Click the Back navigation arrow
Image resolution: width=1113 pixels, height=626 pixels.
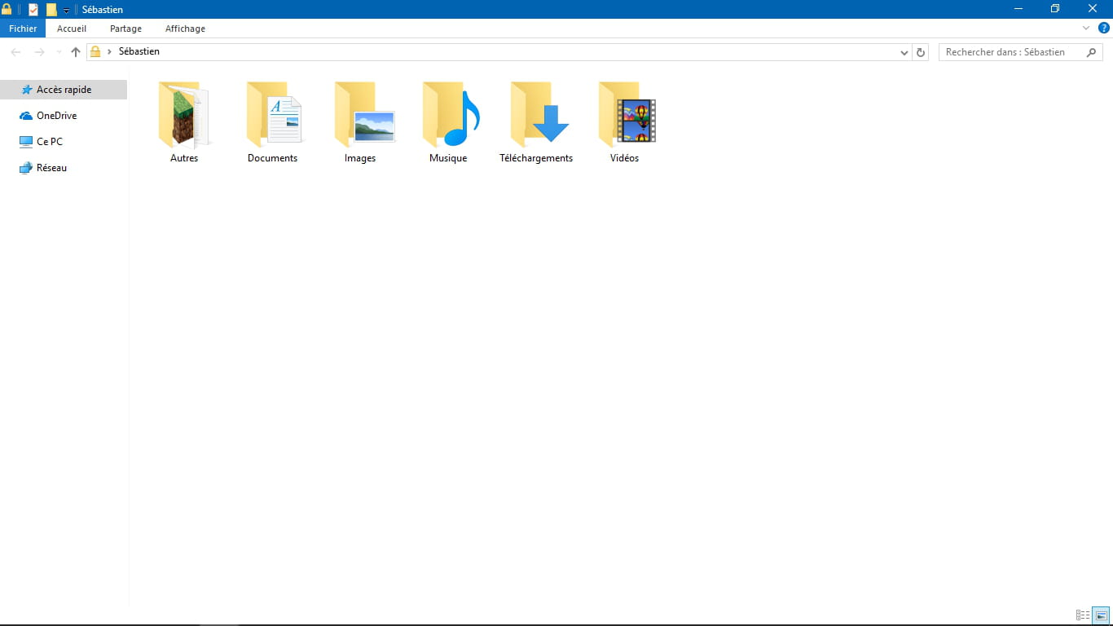click(x=15, y=52)
